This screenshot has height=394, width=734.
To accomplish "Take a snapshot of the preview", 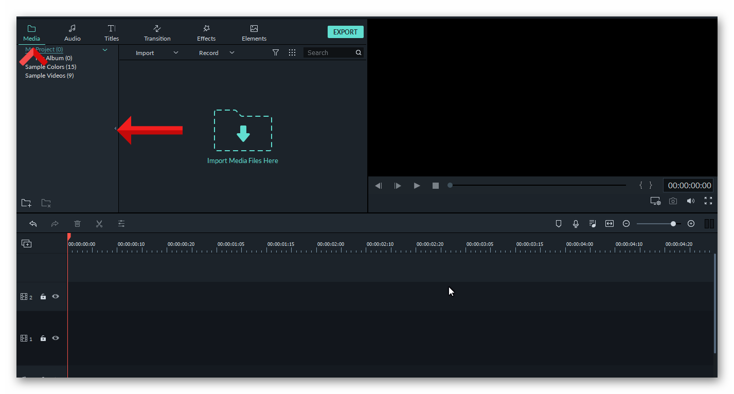I will [x=673, y=201].
